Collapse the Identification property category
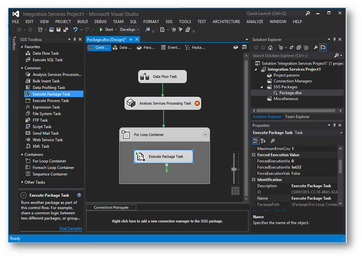The height and width of the screenshot is (258, 362). point(253,179)
